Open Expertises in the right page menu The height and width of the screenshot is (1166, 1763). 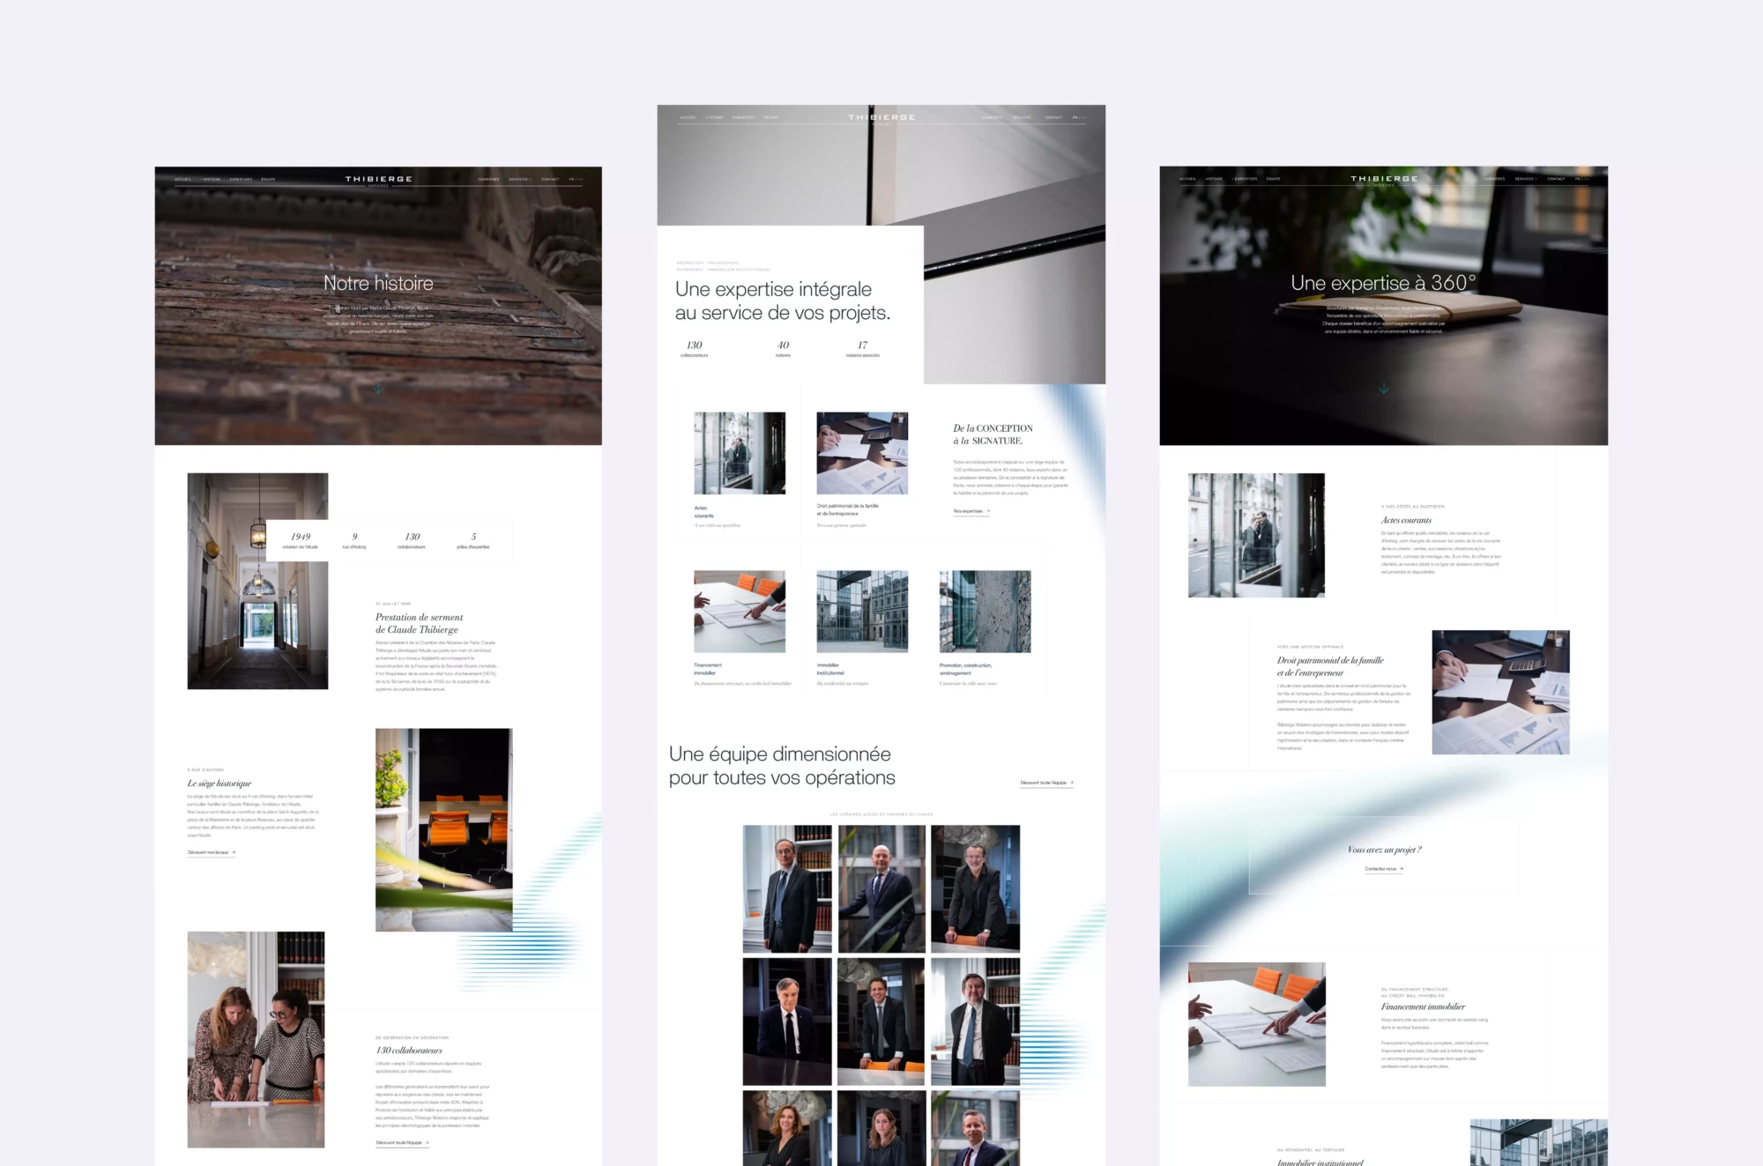coord(1246,179)
